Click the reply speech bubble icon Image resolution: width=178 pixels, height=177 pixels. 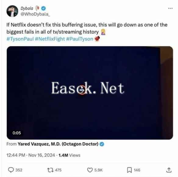point(11,170)
